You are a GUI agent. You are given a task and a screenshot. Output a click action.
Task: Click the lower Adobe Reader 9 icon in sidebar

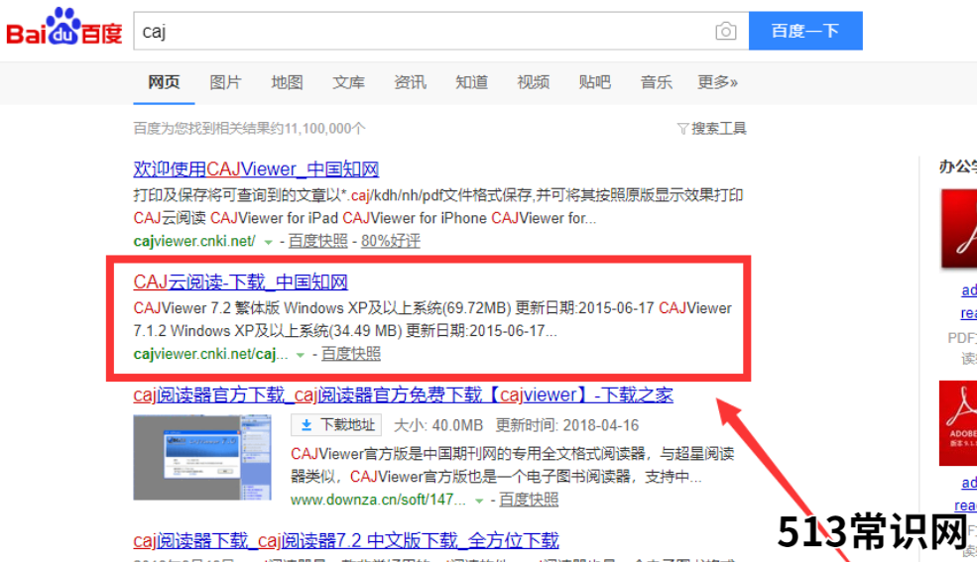pos(958,423)
